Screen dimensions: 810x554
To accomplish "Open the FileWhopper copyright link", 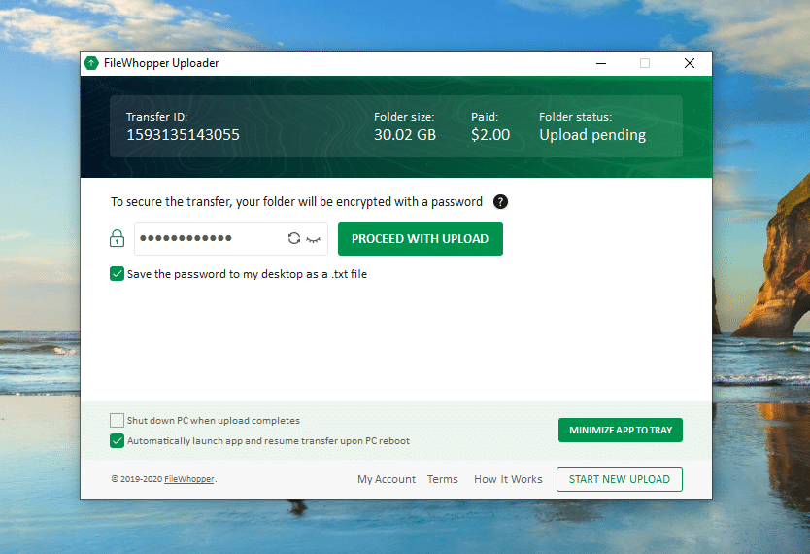I will [188, 479].
